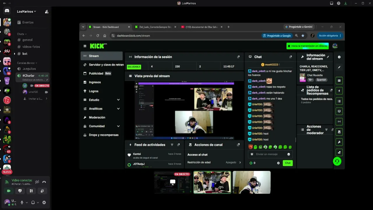Viewport: 373px width, 210px height.
Task: Pop out the Información de la sesión panel
Action: 238,57
